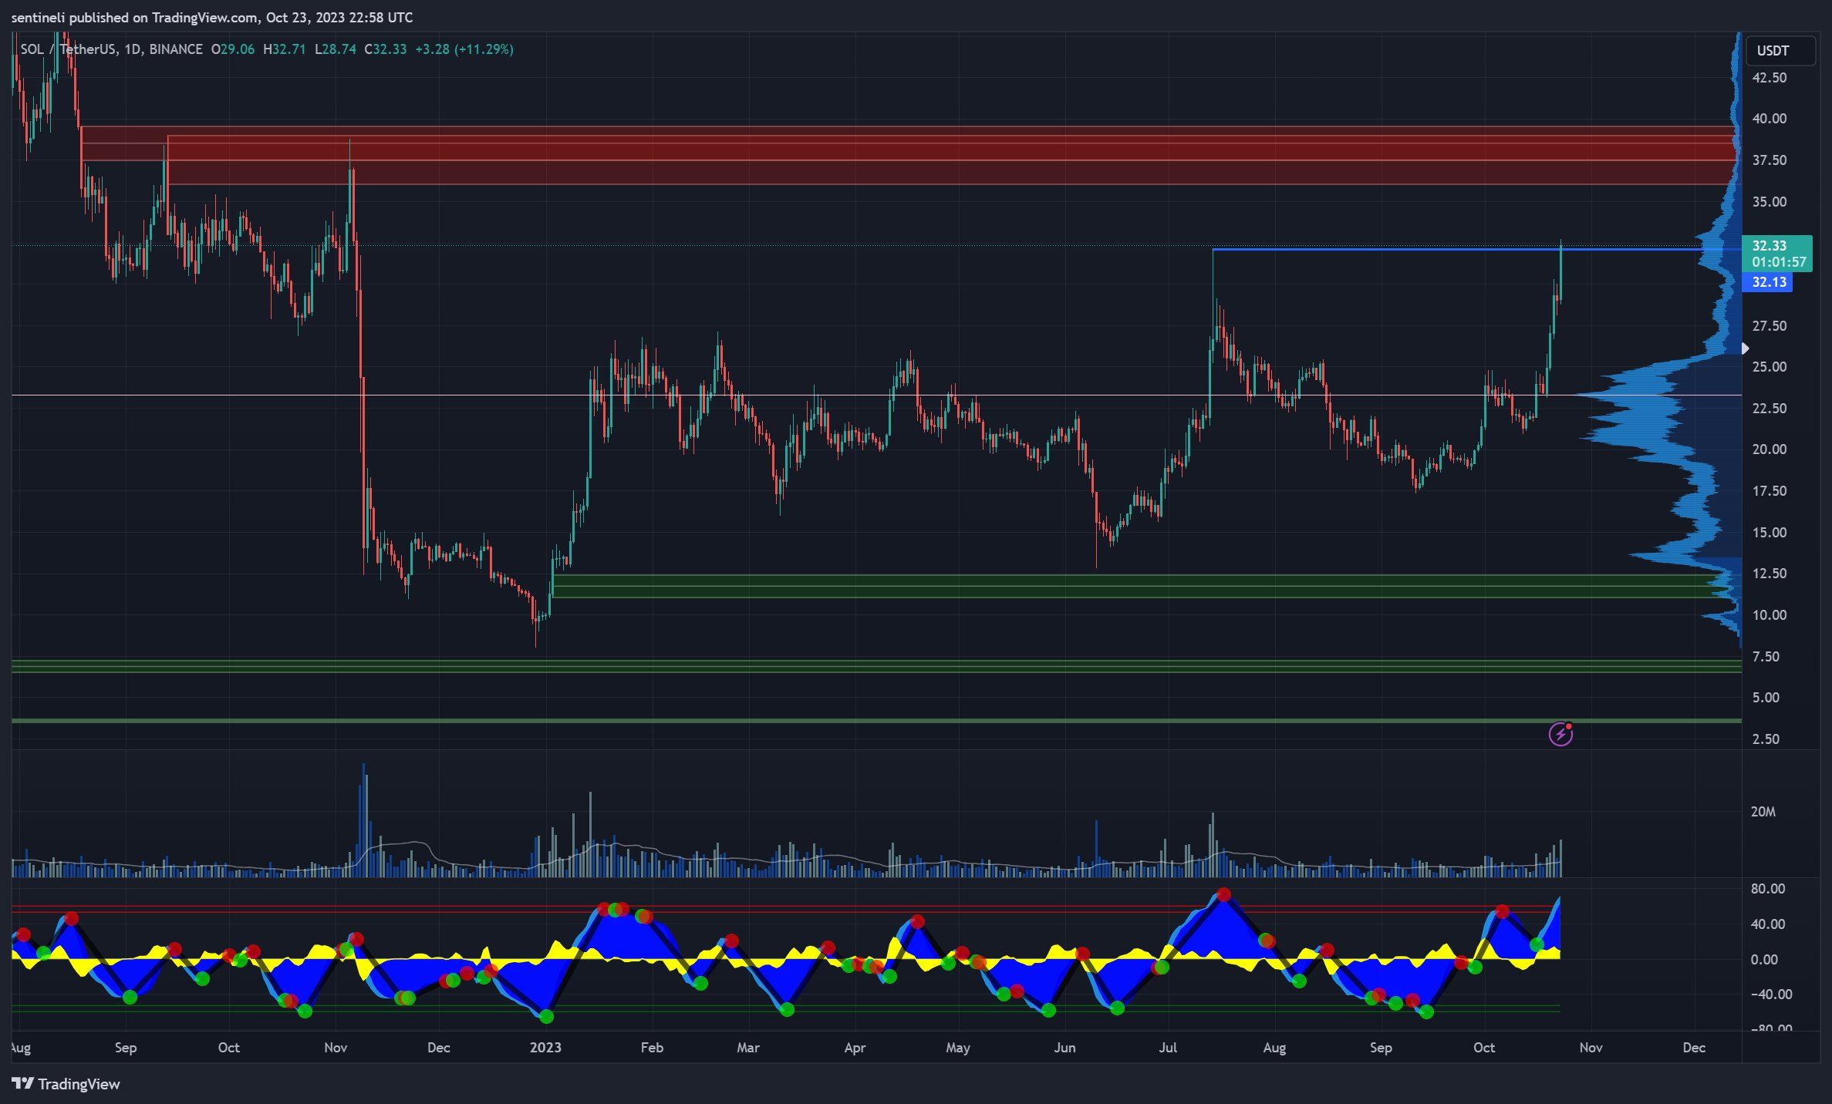Click the highest red oscillator dot in July
The image size is (1832, 1104).
(x=1224, y=895)
